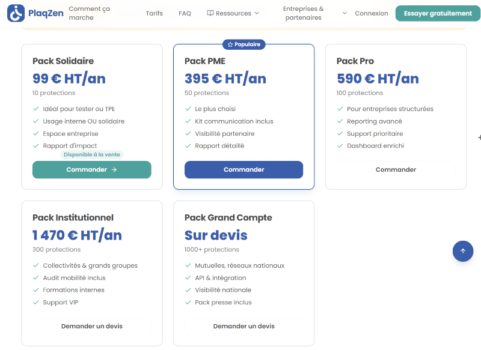The width and height of the screenshot is (481, 350).
Task: Click Commander for Pack PME
Action: pos(244,169)
